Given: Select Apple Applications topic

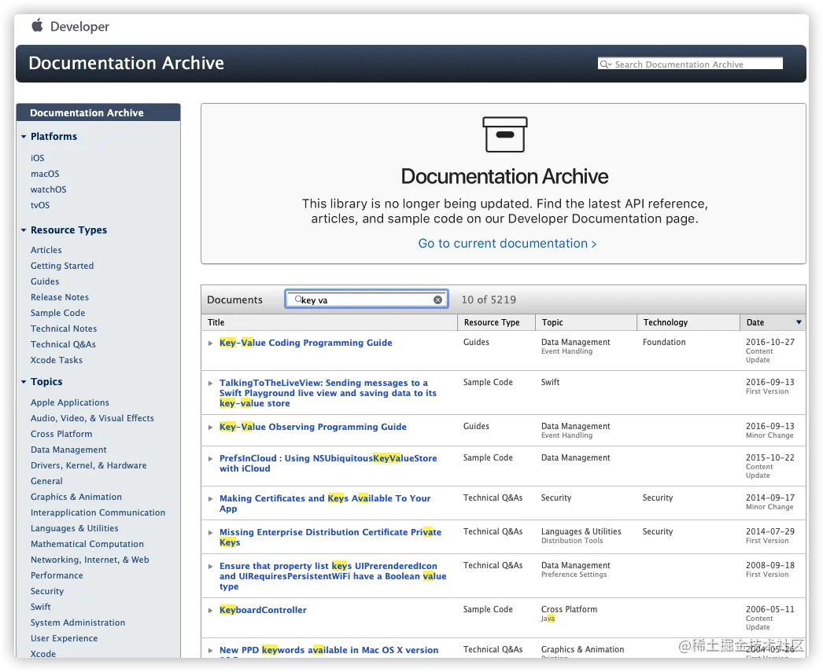Looking at the screenshot, I should [x=70, y=402].
